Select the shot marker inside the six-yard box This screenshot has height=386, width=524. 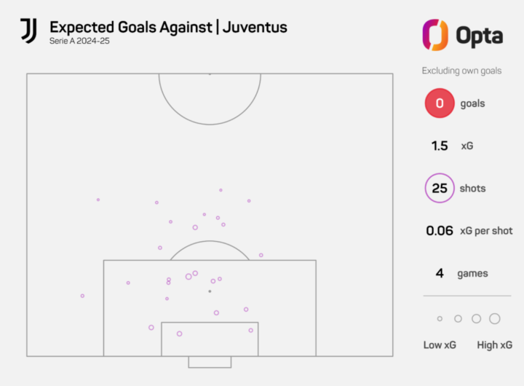click(x=179, y=334)
